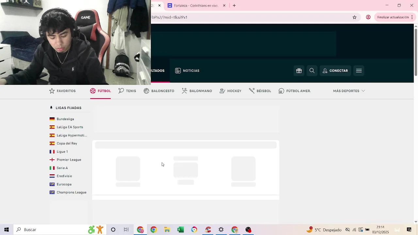Open the Windows Start menu
The image size is (418, 235).
click(7, 230)
